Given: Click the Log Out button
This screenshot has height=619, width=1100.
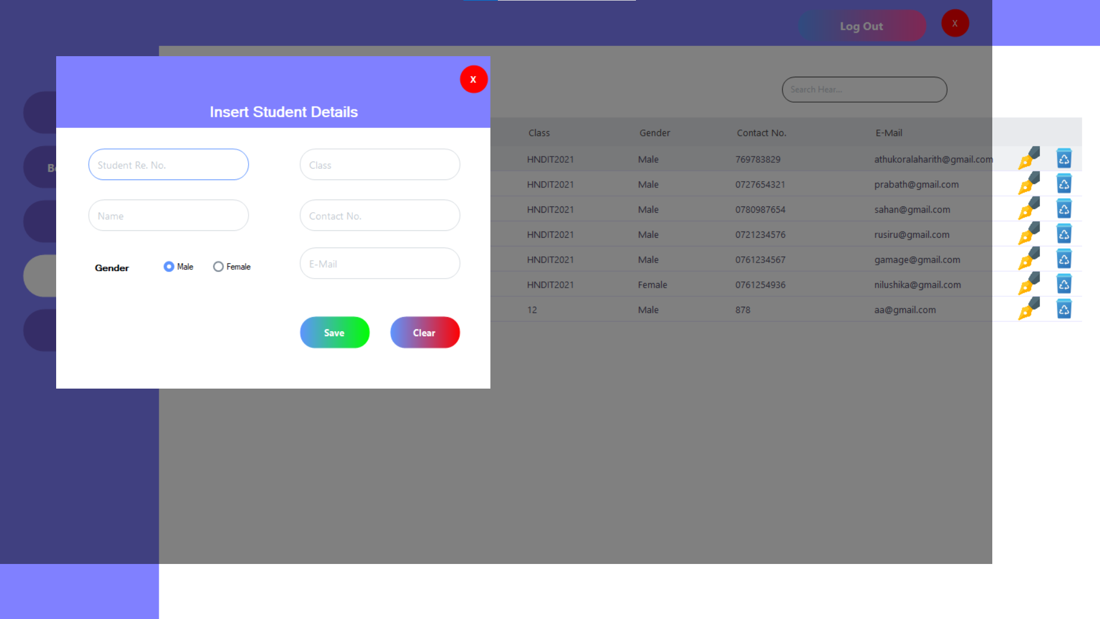Looking at the screenshot, I should click(x=861, y=26).
